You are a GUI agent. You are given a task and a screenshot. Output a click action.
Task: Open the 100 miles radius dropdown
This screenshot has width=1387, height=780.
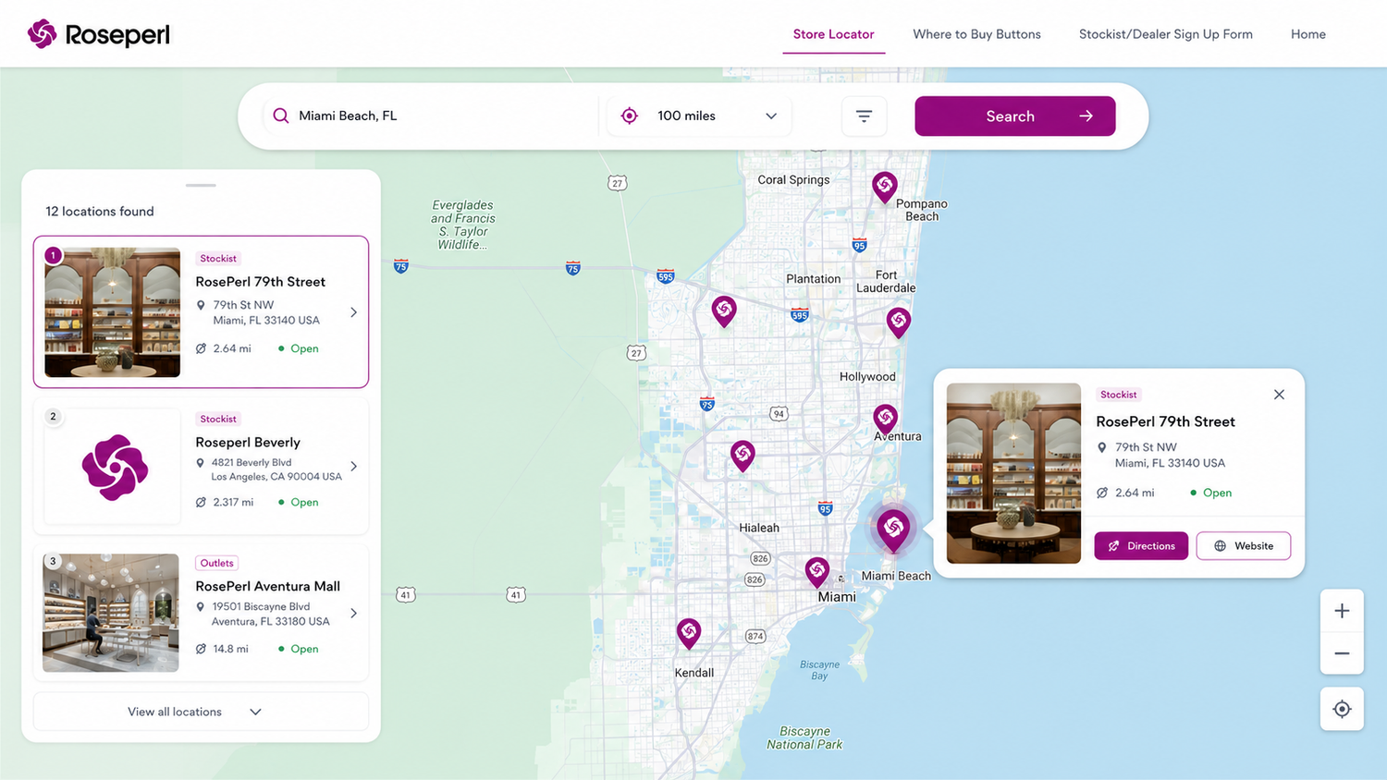(x=700, y=116)
